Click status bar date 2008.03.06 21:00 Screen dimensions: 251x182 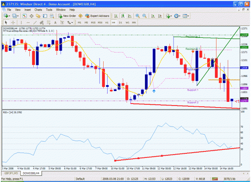[x=113, y=179]
